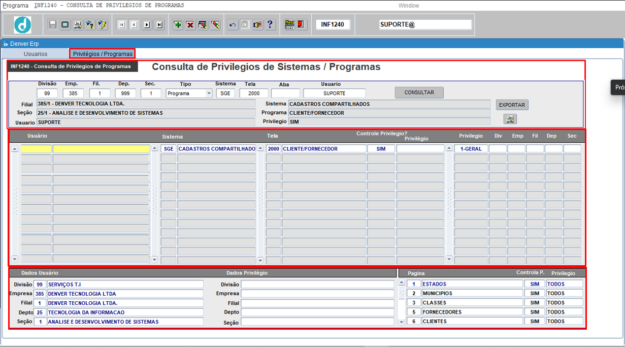This screenshot has height=347, width=625.
Task: Jump to the last record toolbar button
Action: [159, 24]
